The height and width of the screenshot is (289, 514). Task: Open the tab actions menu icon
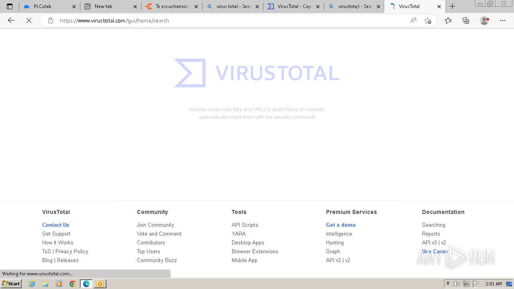point(10,6)
